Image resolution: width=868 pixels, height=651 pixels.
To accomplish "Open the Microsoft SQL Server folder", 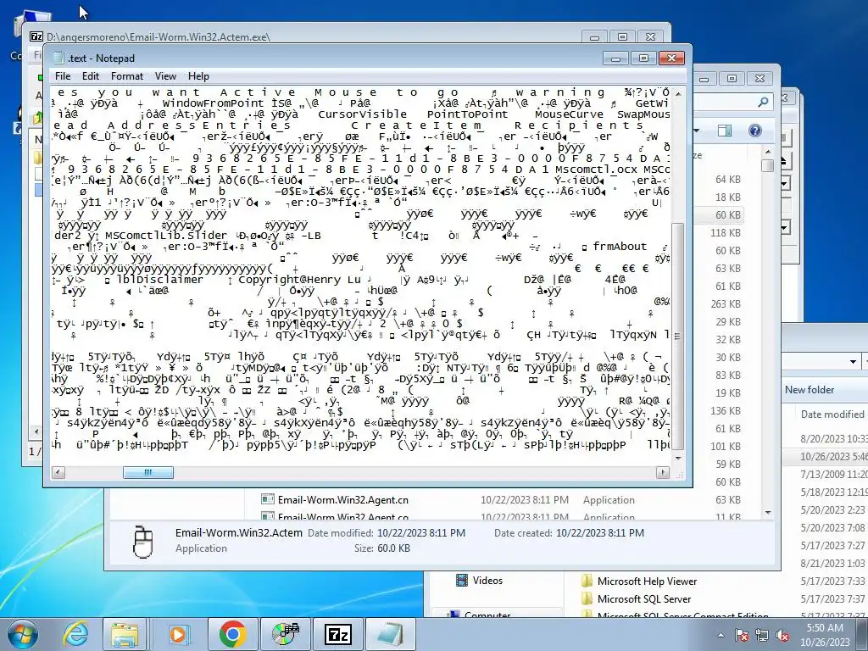I will [x=644, y=599].
